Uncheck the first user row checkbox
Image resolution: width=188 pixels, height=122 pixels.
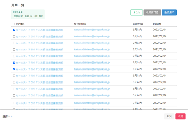tap(14, 30)
